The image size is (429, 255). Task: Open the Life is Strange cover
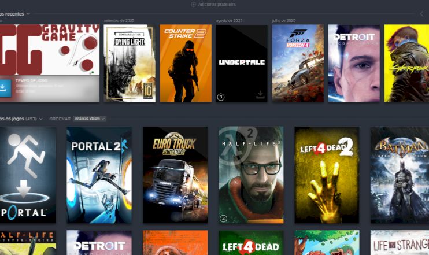400,243
